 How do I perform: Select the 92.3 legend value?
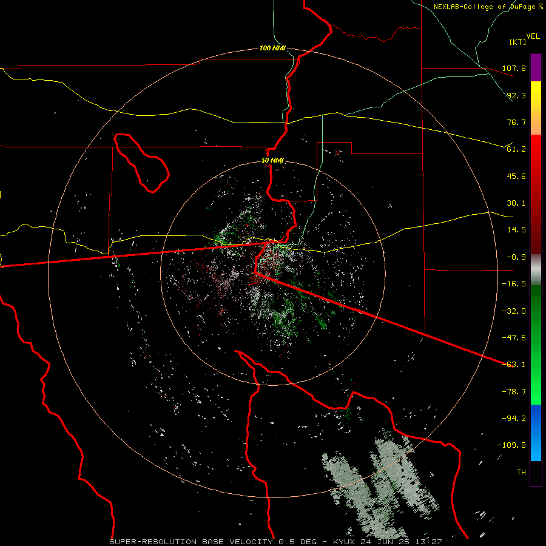pos(516,95)
